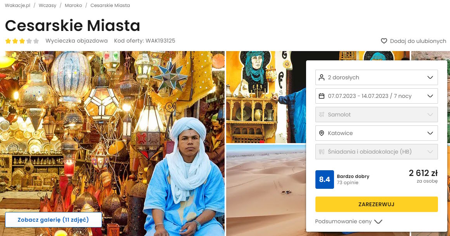Open the Katowice departure dropdown

click(x=377, y=133)
